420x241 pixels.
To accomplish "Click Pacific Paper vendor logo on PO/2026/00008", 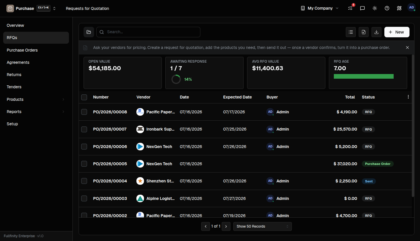I will pyautogui.click(x=140, y=112).
